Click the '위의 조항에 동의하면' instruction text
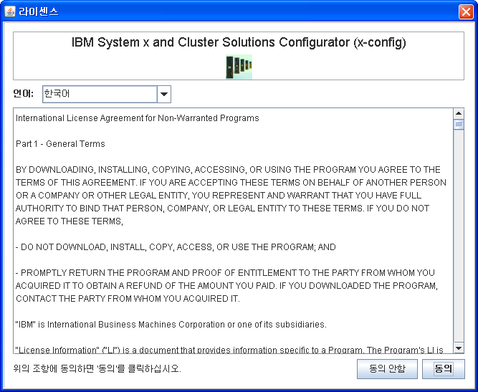 pyautogui.click(x=97, y=369)
